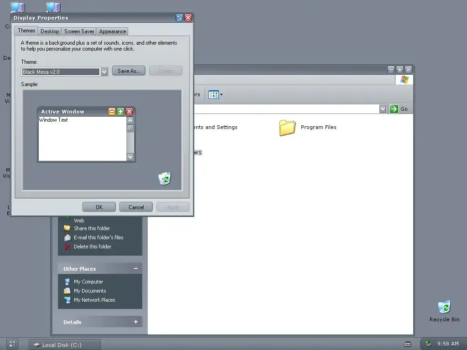This screenshot has height=350, width=467.
Task: Click the sample Active Window maximize icon
Action: point(120,112)
